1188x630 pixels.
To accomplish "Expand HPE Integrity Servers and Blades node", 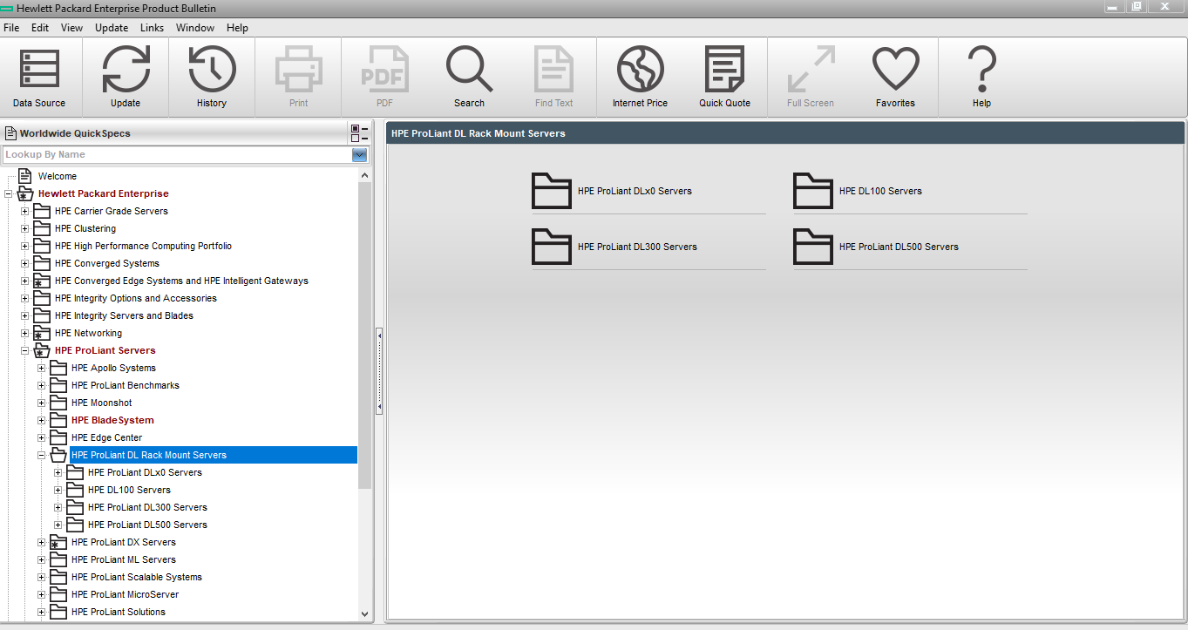I will [x=25, y=315].
